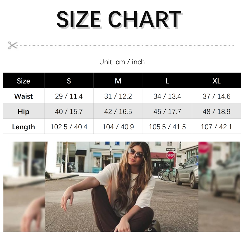Select the Unit: cm / inch label
Image resolution: width=244 pixels, height=244 pixels.
tap(122, 62)
